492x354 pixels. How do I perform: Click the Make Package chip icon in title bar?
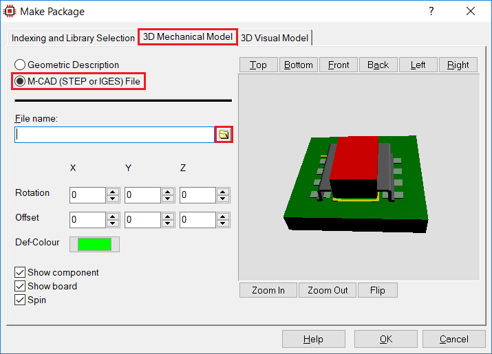9,11
